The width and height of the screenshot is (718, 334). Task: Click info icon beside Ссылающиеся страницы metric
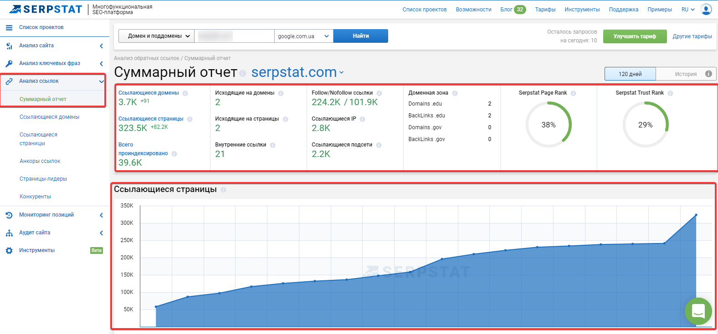(x=190, y=119)
